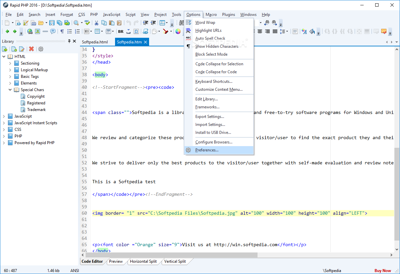Viewport: 400px width, 274px height.
Task: Select Preferences... in Options menu
Action: pos(219,150)
